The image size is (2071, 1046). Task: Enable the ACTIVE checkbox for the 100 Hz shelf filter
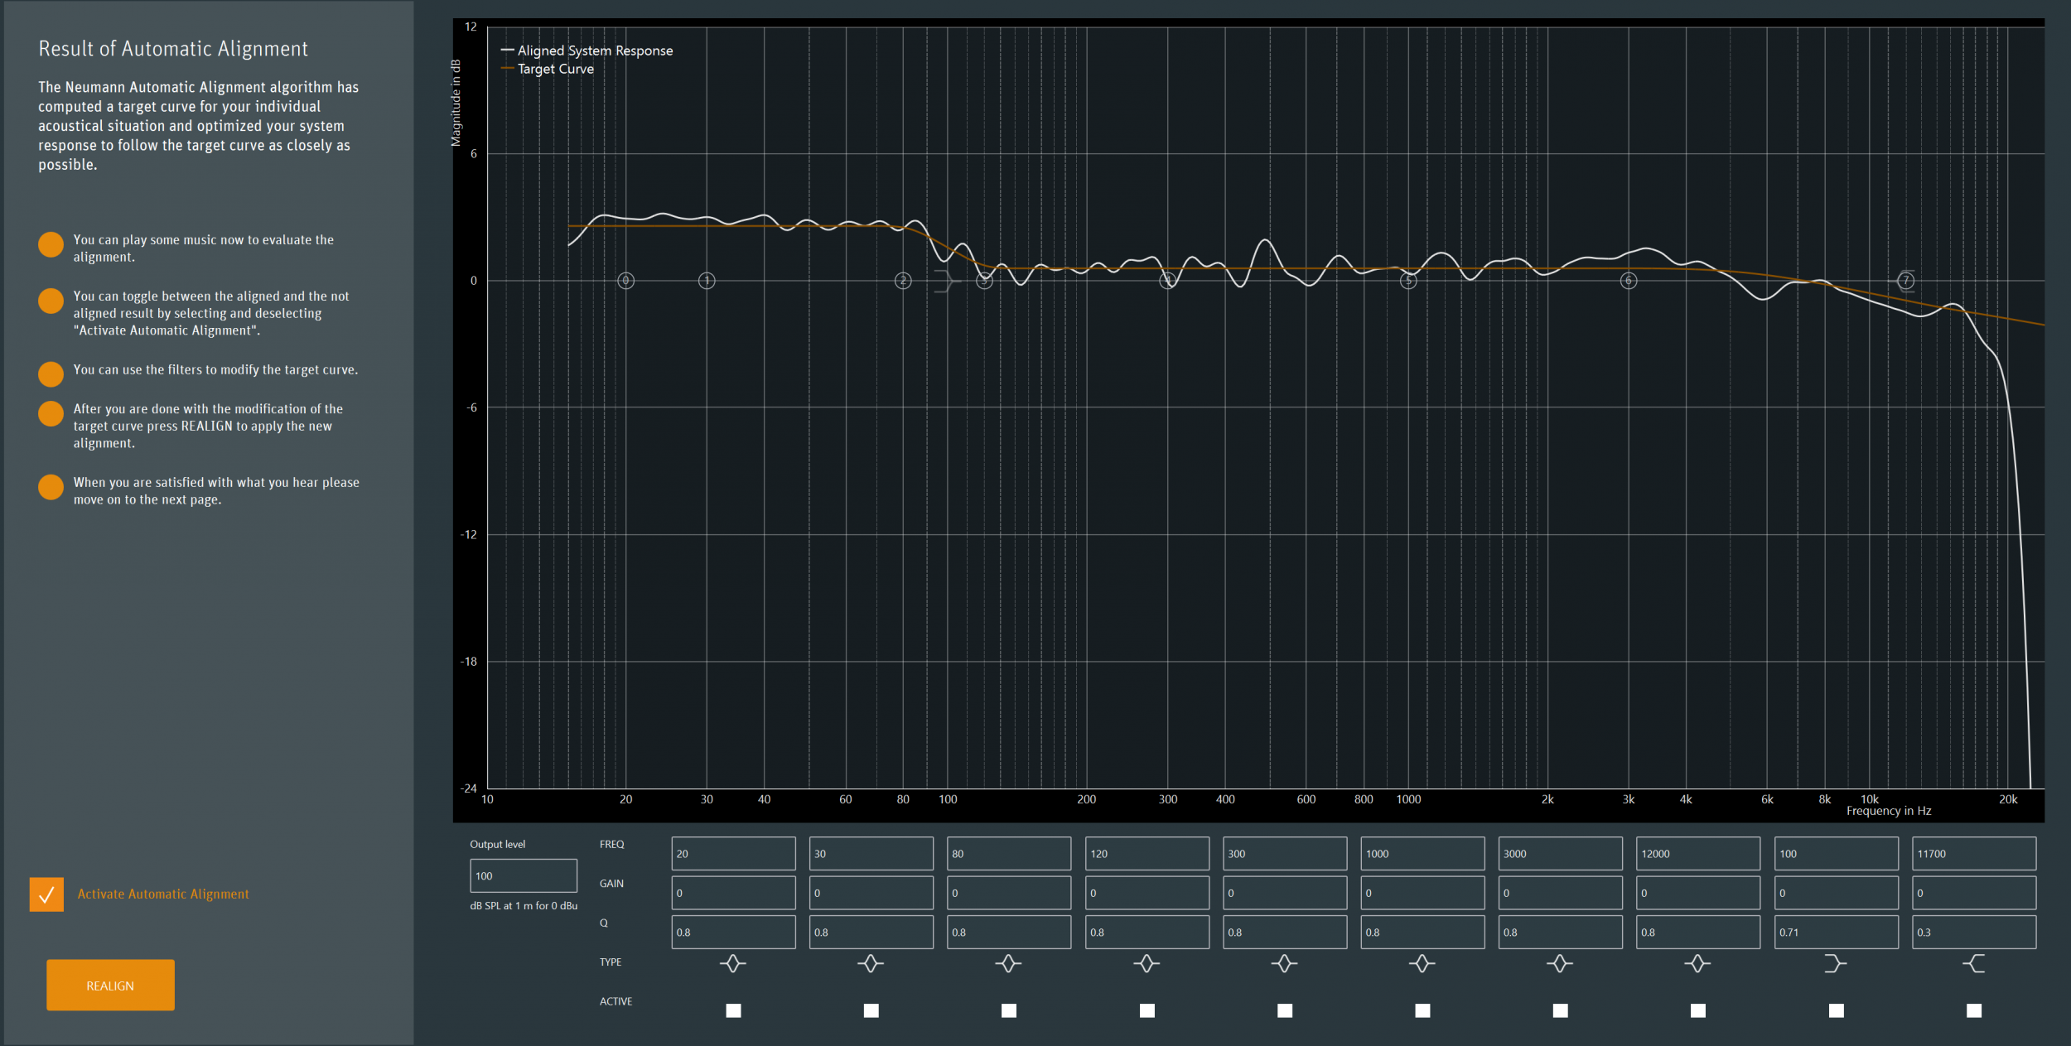point(1836,1010)
